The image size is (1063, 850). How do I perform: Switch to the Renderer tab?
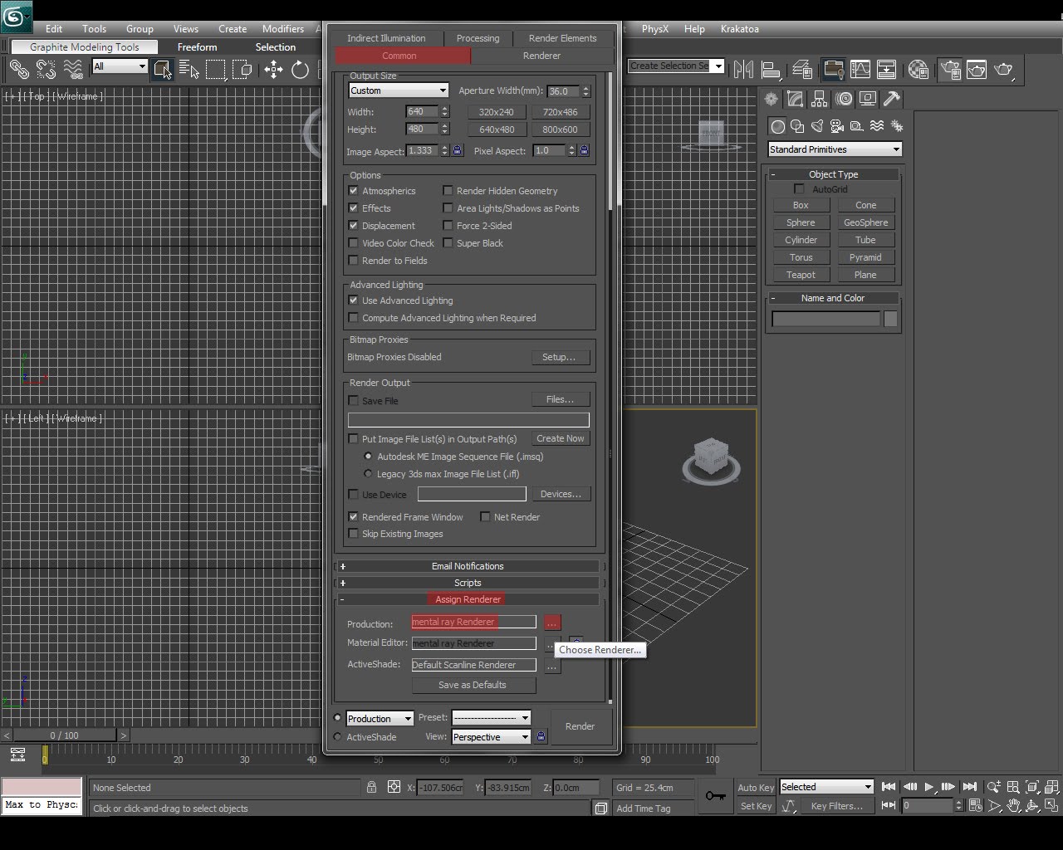click(541, 56)
